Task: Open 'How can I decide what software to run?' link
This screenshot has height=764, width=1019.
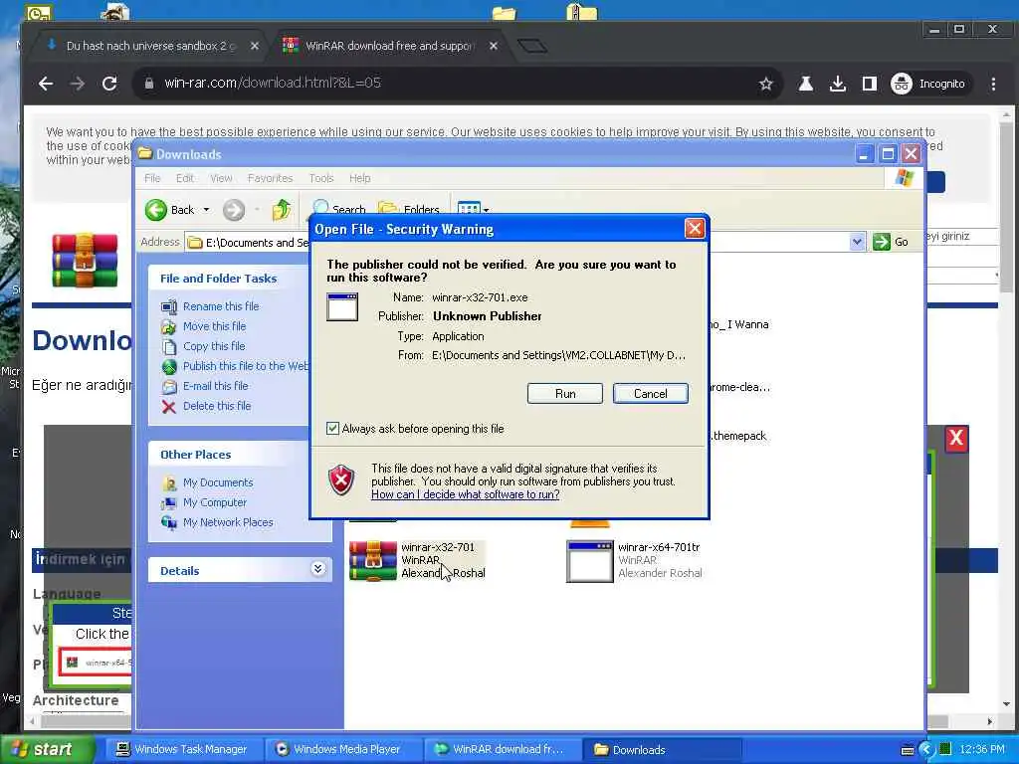Action: coord(466,494)
